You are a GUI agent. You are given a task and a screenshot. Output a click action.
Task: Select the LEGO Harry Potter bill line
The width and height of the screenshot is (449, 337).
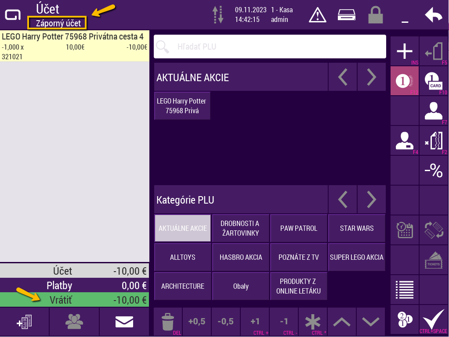pyautogui.click(x=75, y=46)
